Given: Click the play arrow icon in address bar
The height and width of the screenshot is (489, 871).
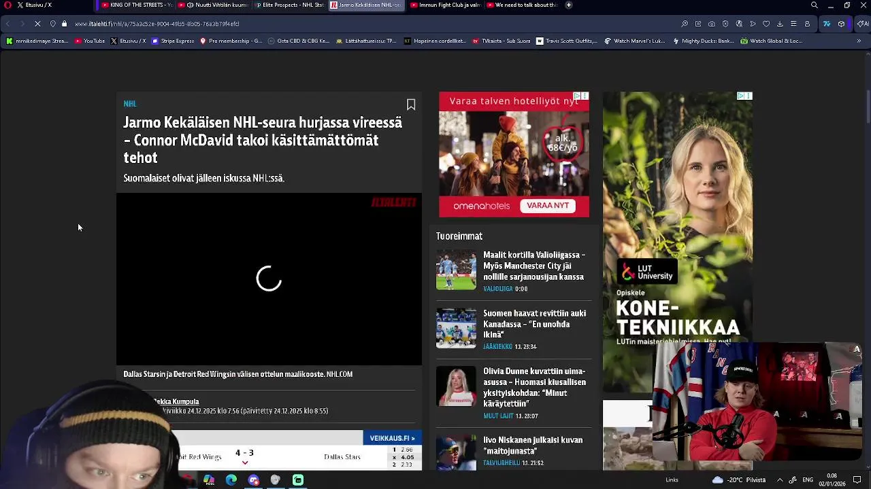Looking at the screenshot, I should pos(753,24).
